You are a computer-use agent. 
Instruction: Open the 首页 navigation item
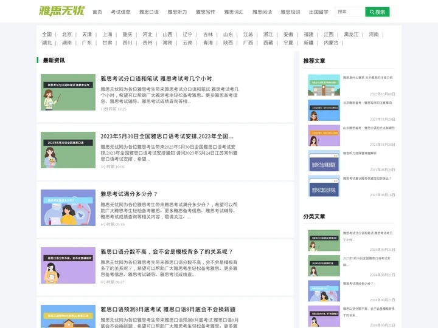97,12
